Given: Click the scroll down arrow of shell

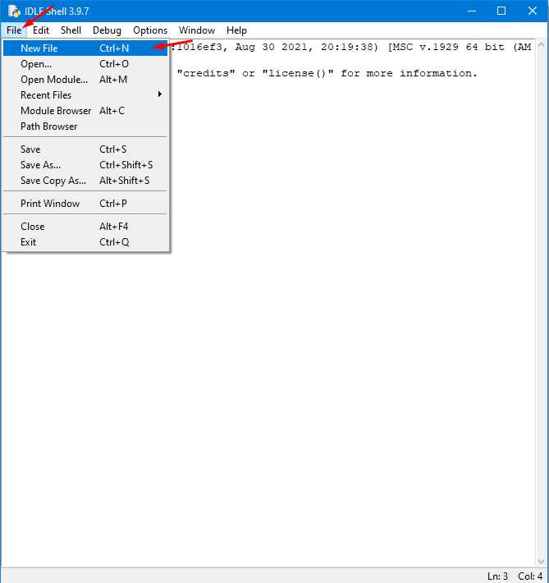Looking at the screenshot, I should 541,561.
